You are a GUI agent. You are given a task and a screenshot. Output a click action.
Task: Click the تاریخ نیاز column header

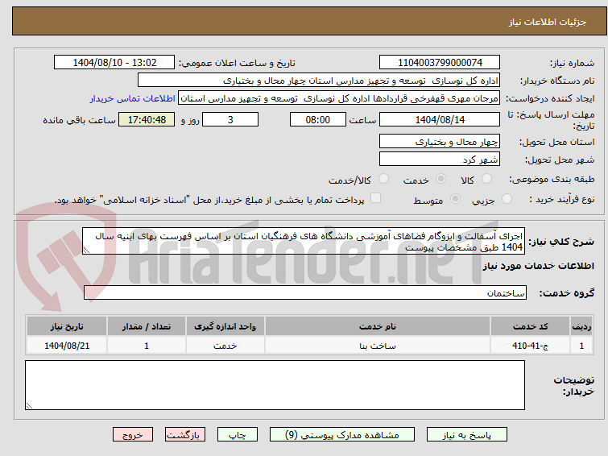pos(67,326)
